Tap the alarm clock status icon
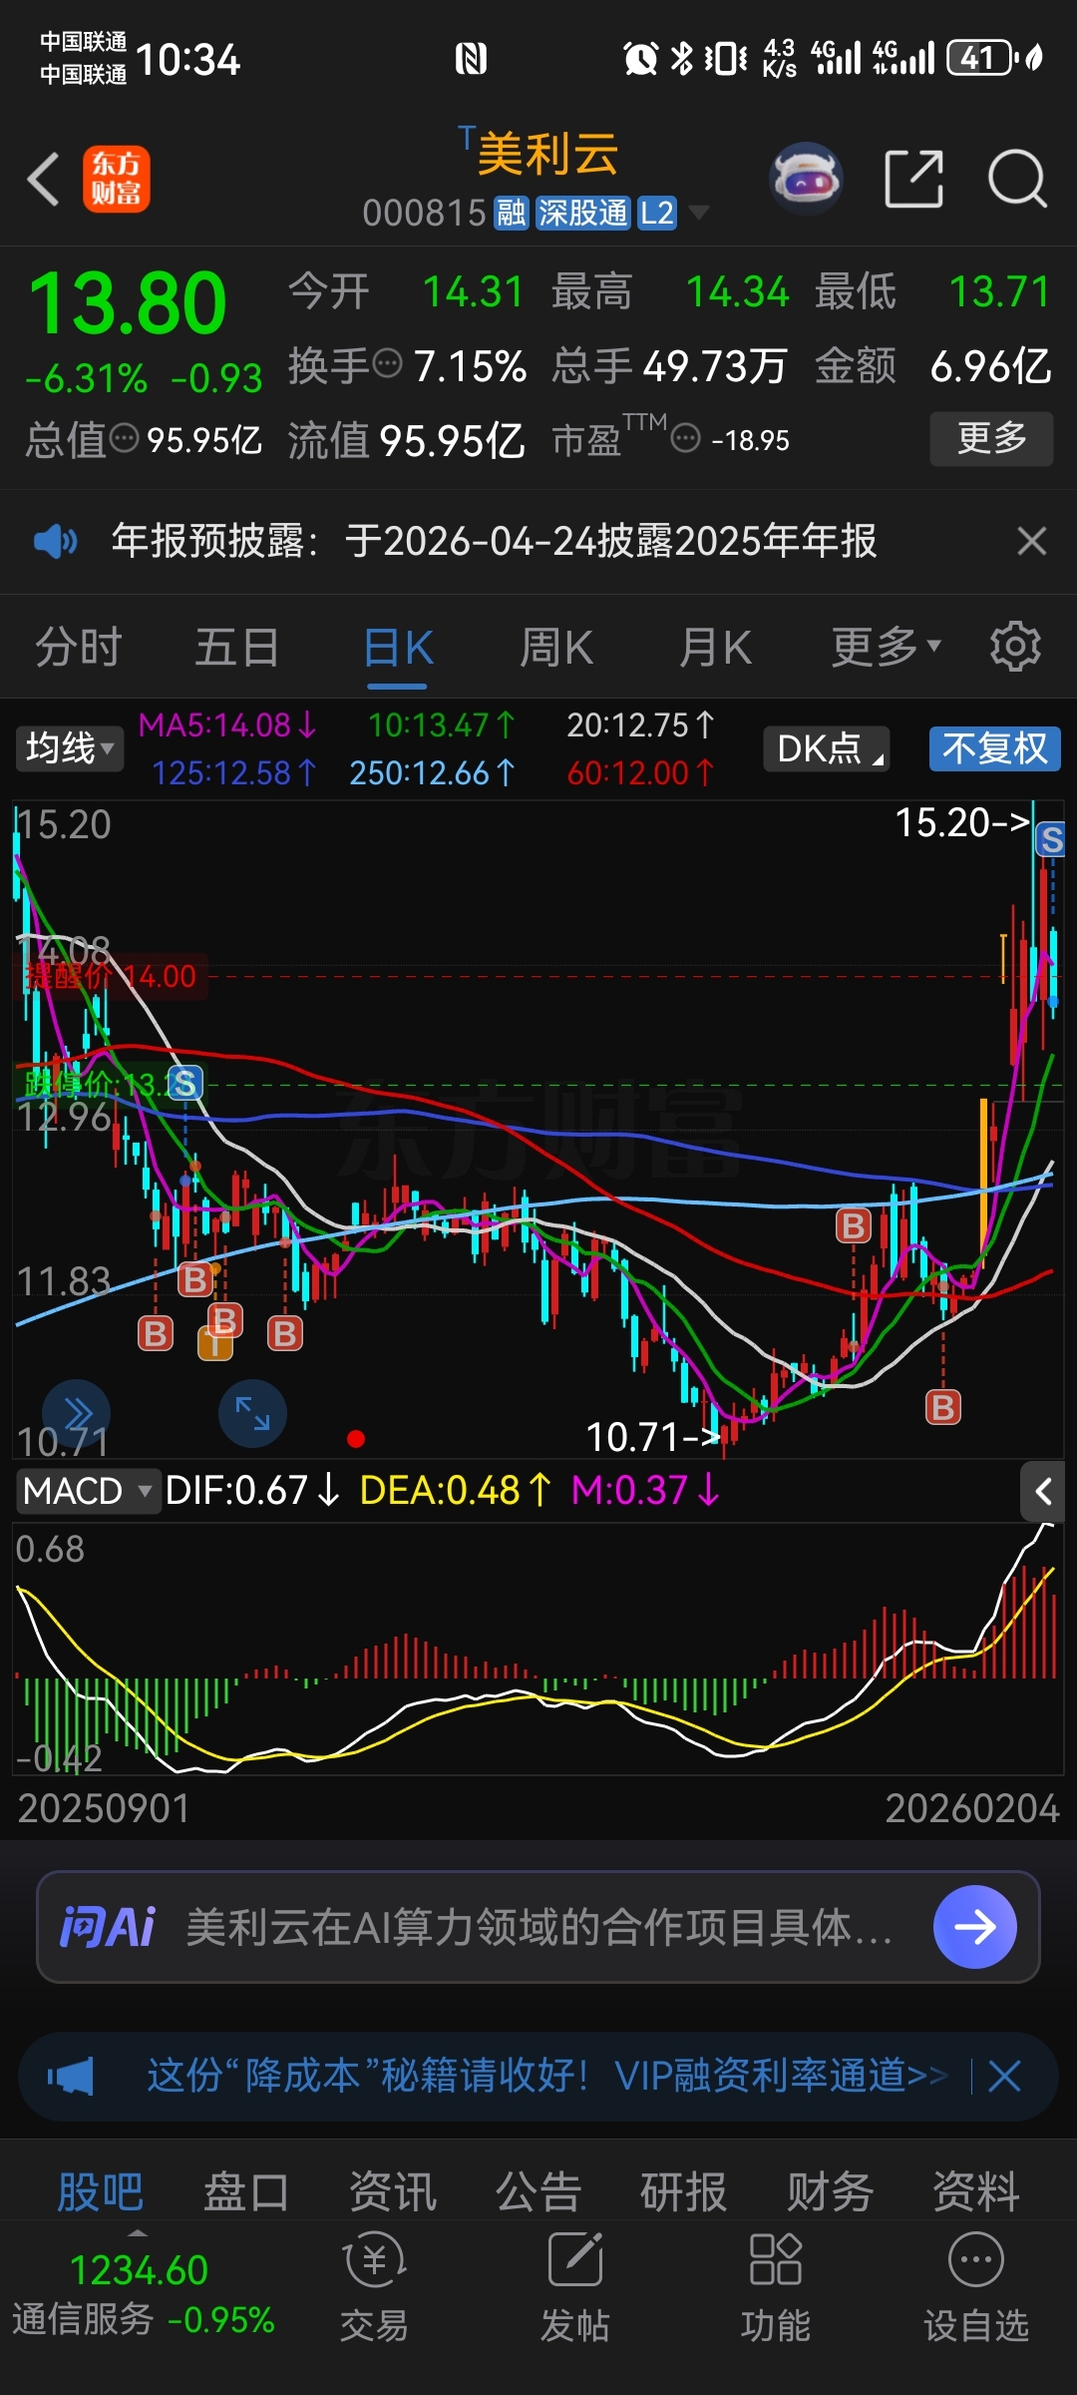1077x2395 pixels. [x=640, y=59]
